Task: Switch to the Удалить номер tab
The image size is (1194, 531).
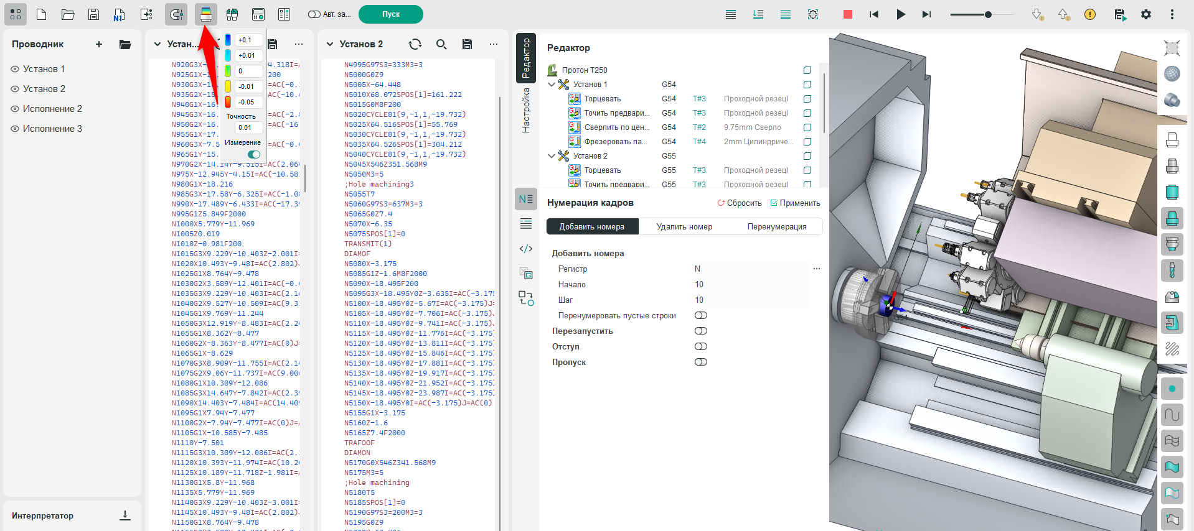Action: point(684,227)
